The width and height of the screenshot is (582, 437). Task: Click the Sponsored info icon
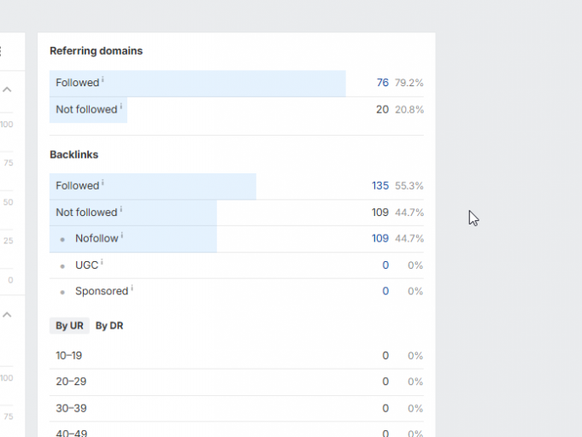coord(132,288)
